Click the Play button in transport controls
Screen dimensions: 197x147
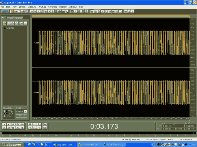coord(9,124)
